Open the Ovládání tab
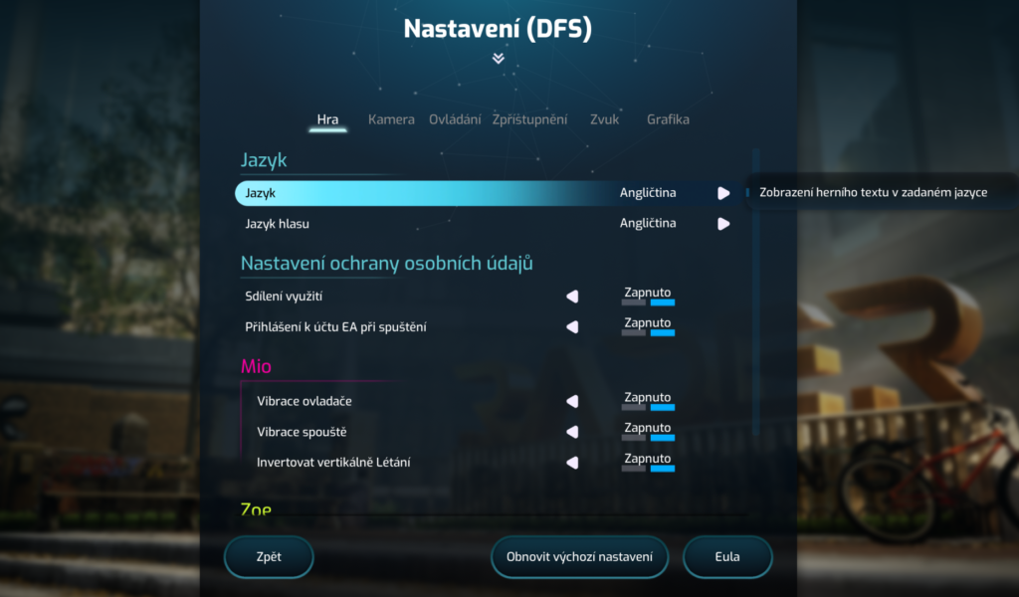The height and width of the screenshot is (597, 1019). (x=455, y=119)
